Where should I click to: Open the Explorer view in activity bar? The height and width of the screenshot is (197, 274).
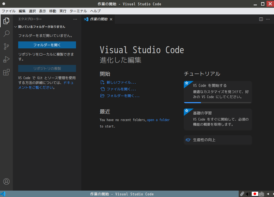[6, 21]
